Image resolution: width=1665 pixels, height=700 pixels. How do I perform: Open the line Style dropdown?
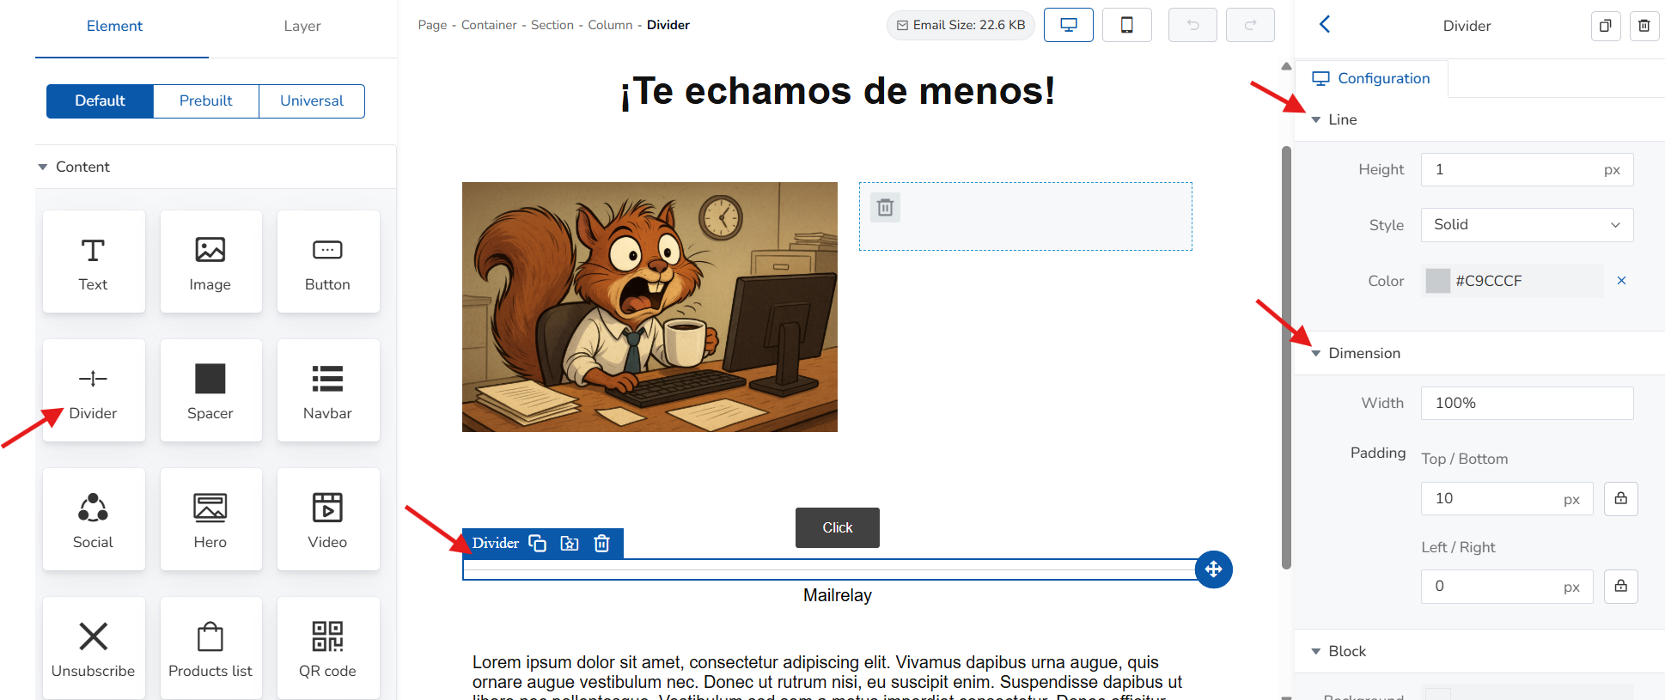coord(1528,225)
